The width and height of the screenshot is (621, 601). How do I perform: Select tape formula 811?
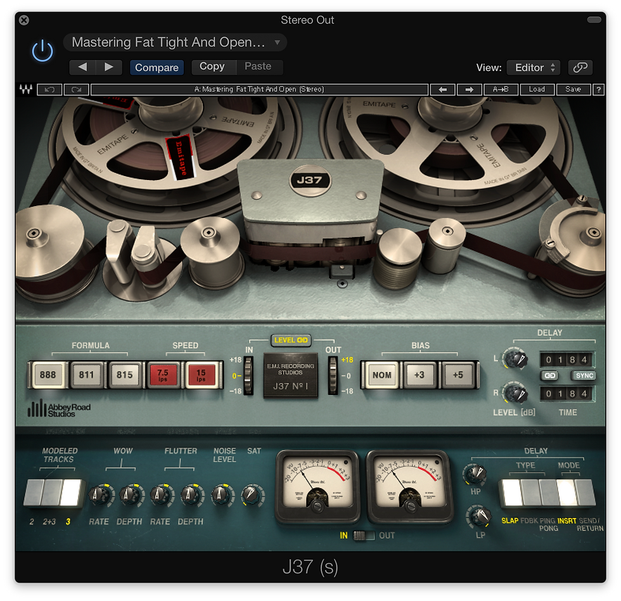86,375
